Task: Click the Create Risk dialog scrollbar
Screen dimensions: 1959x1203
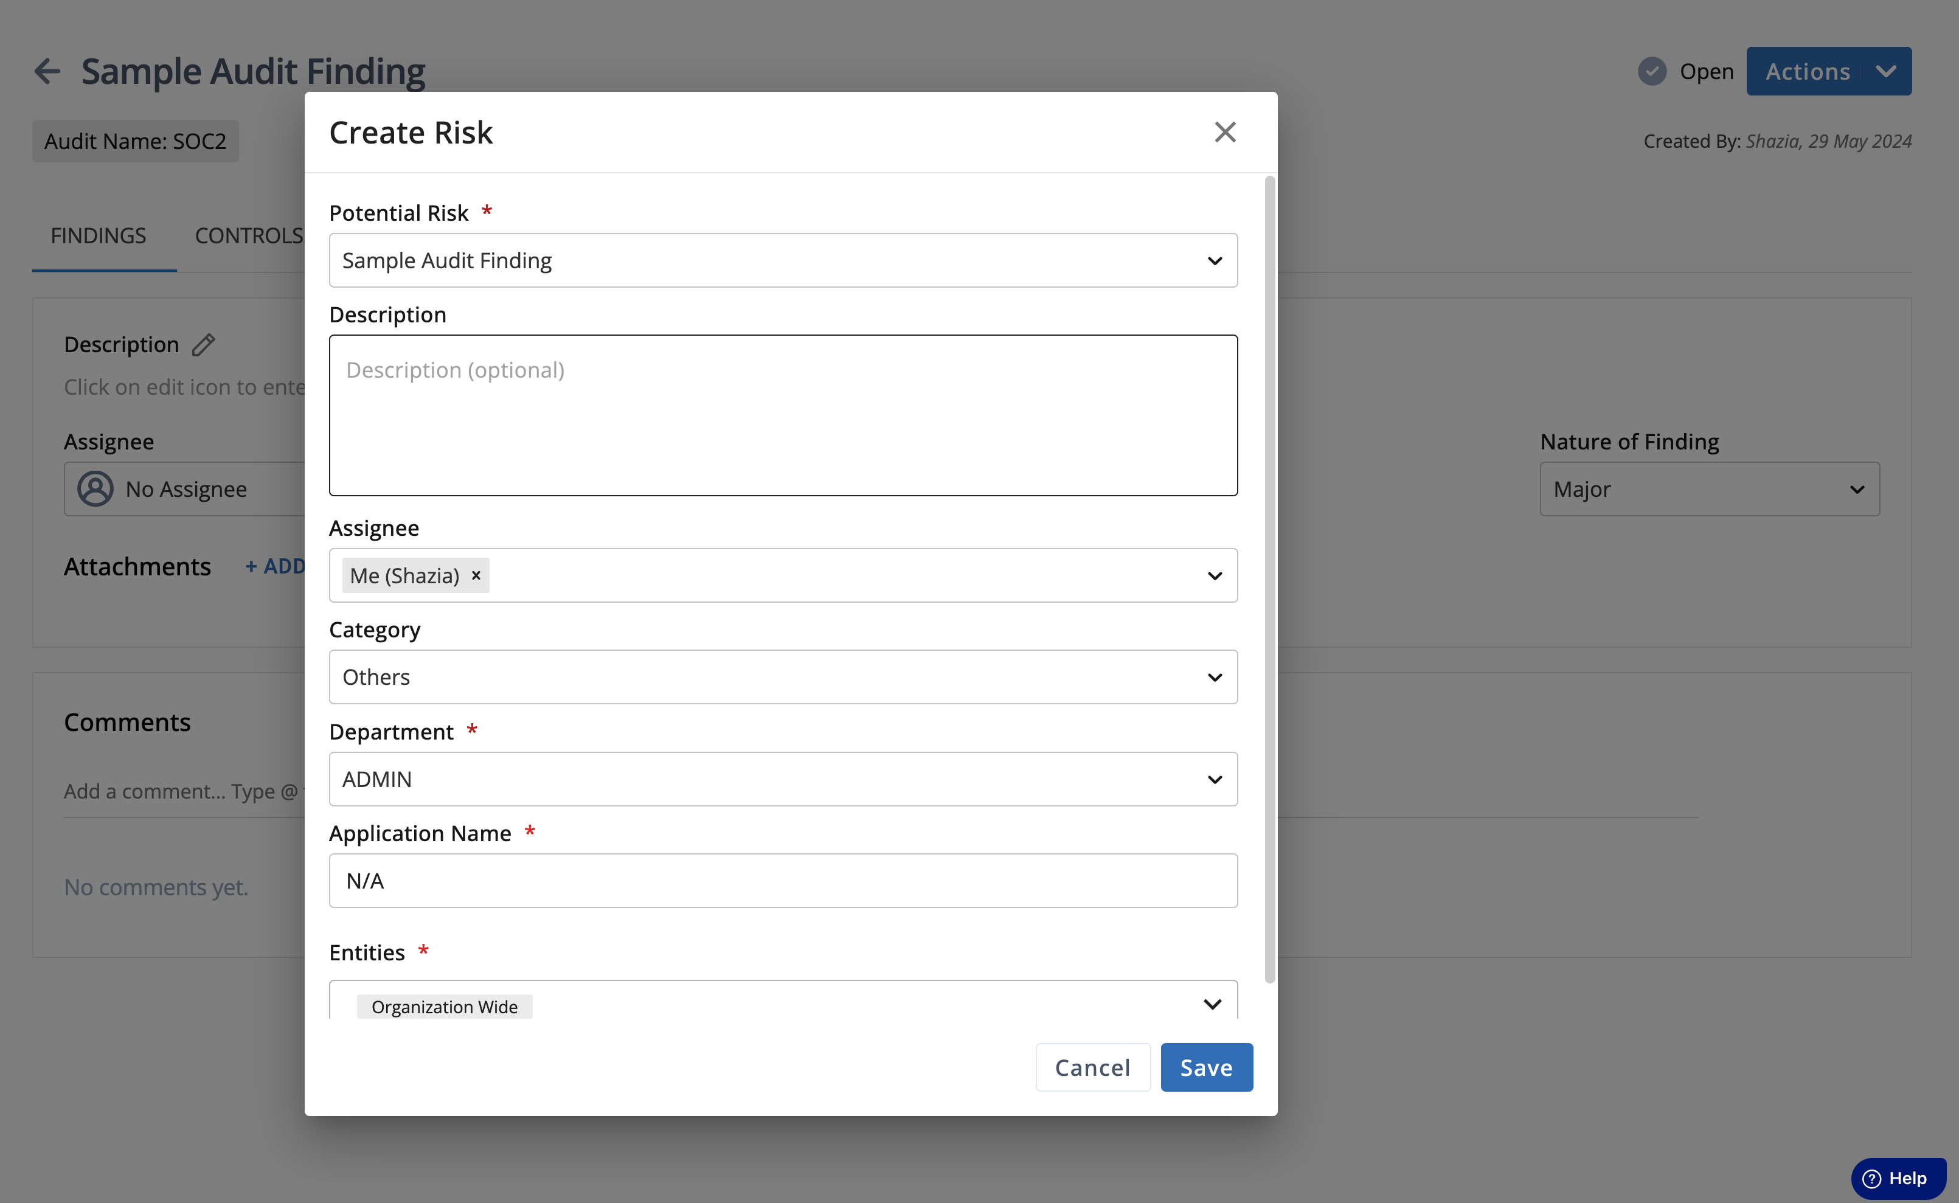Action: point(1270,579)
